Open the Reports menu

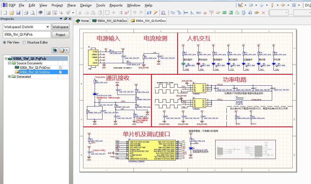[x=116, y=5]
